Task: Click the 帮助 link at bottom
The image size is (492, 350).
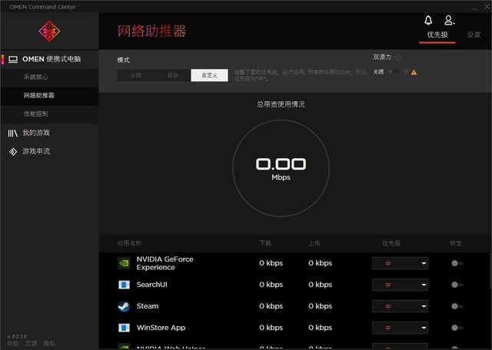Action: tap(13, 344)
